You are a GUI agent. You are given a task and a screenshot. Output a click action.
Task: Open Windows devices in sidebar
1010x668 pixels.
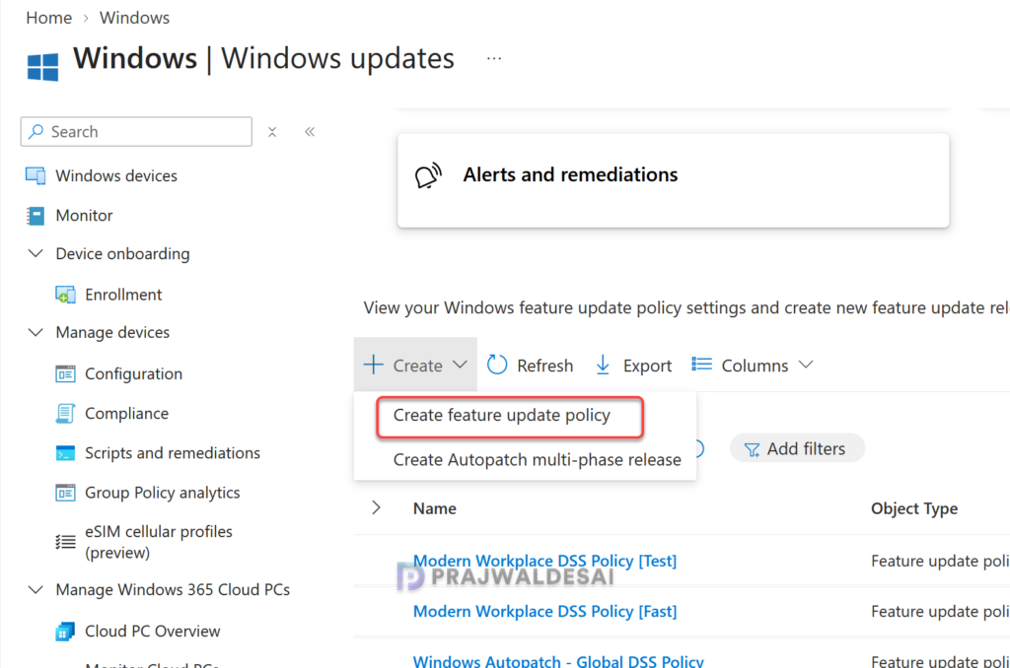pyautogui.click(x=116, y=175)
